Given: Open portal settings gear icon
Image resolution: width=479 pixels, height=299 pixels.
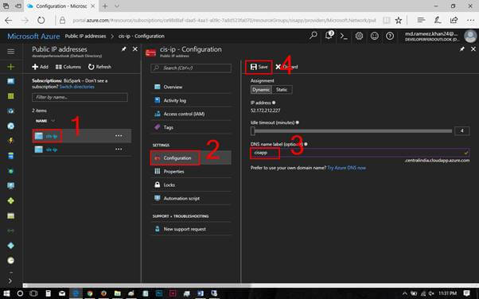Looking at the screenshot, I should [x=360, y=36].
